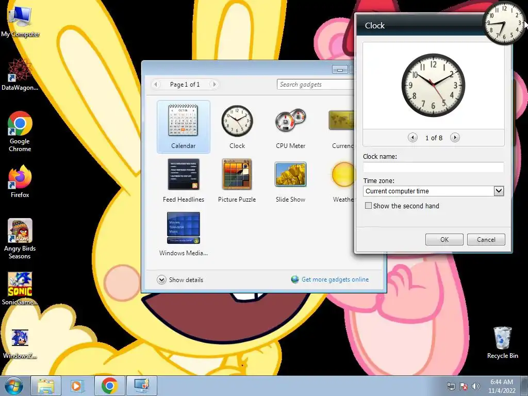Click the taskbar date and time
The height and width of the screenshot is (396, 528).
click(x=502, y=386)
